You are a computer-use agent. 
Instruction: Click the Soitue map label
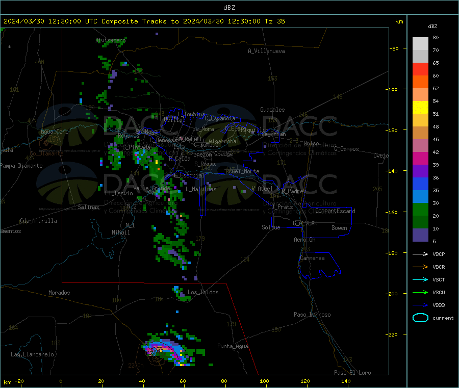(x=271, y=227)
